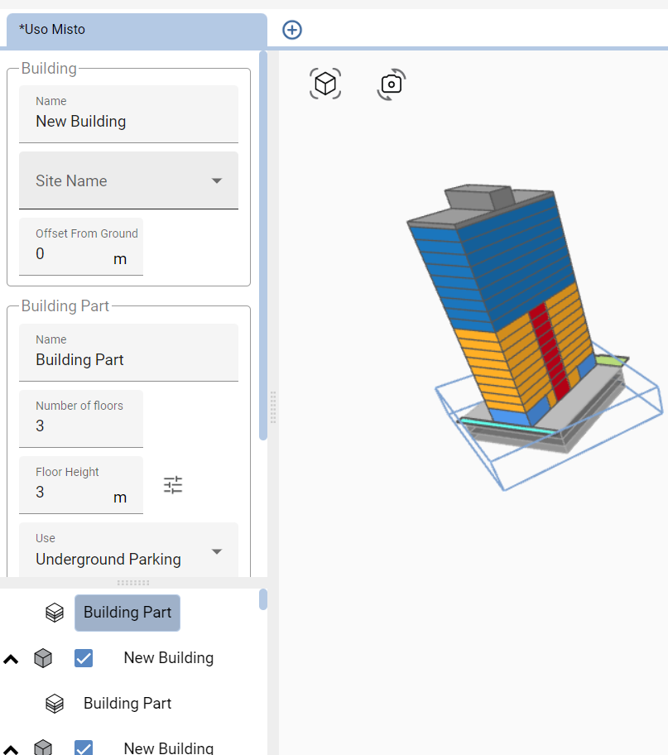Set the Number of floors field

[81, 419]
